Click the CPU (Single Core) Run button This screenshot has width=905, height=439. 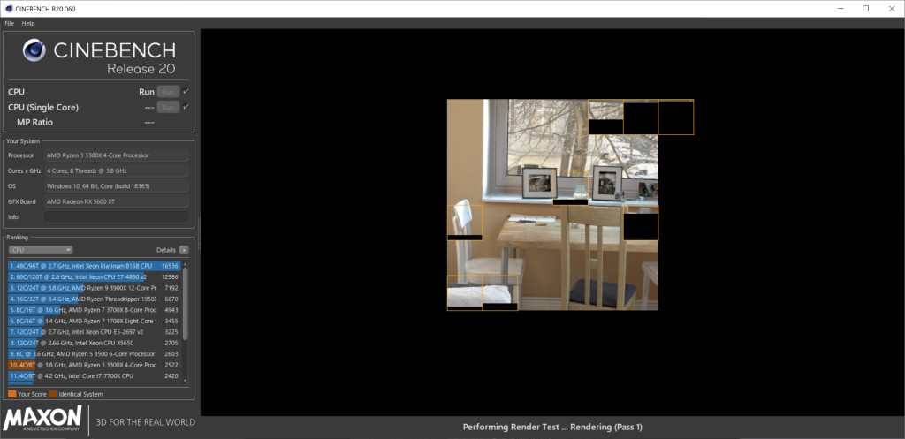pos(168,107)
